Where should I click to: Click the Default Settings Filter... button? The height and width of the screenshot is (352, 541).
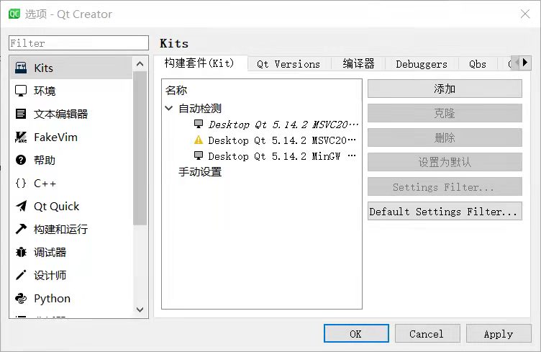tap(445, 211)
